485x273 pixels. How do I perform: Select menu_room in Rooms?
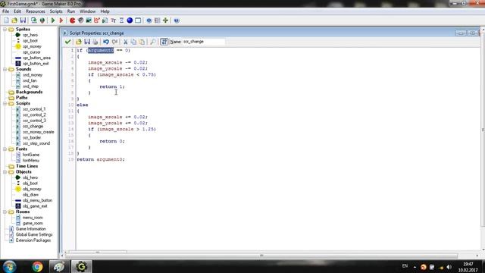[33, 218]
